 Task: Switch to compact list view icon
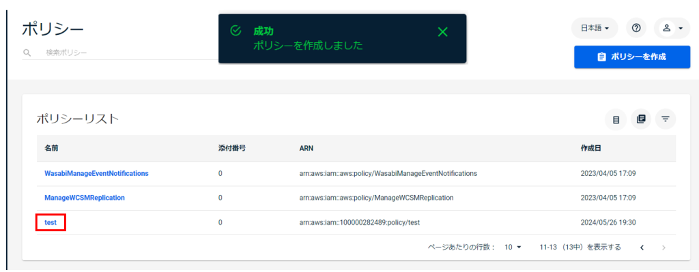pyautogui.click(x=616, y=119)
